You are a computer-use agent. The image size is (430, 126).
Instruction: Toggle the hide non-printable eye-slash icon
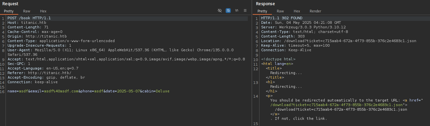click(220, 10)
